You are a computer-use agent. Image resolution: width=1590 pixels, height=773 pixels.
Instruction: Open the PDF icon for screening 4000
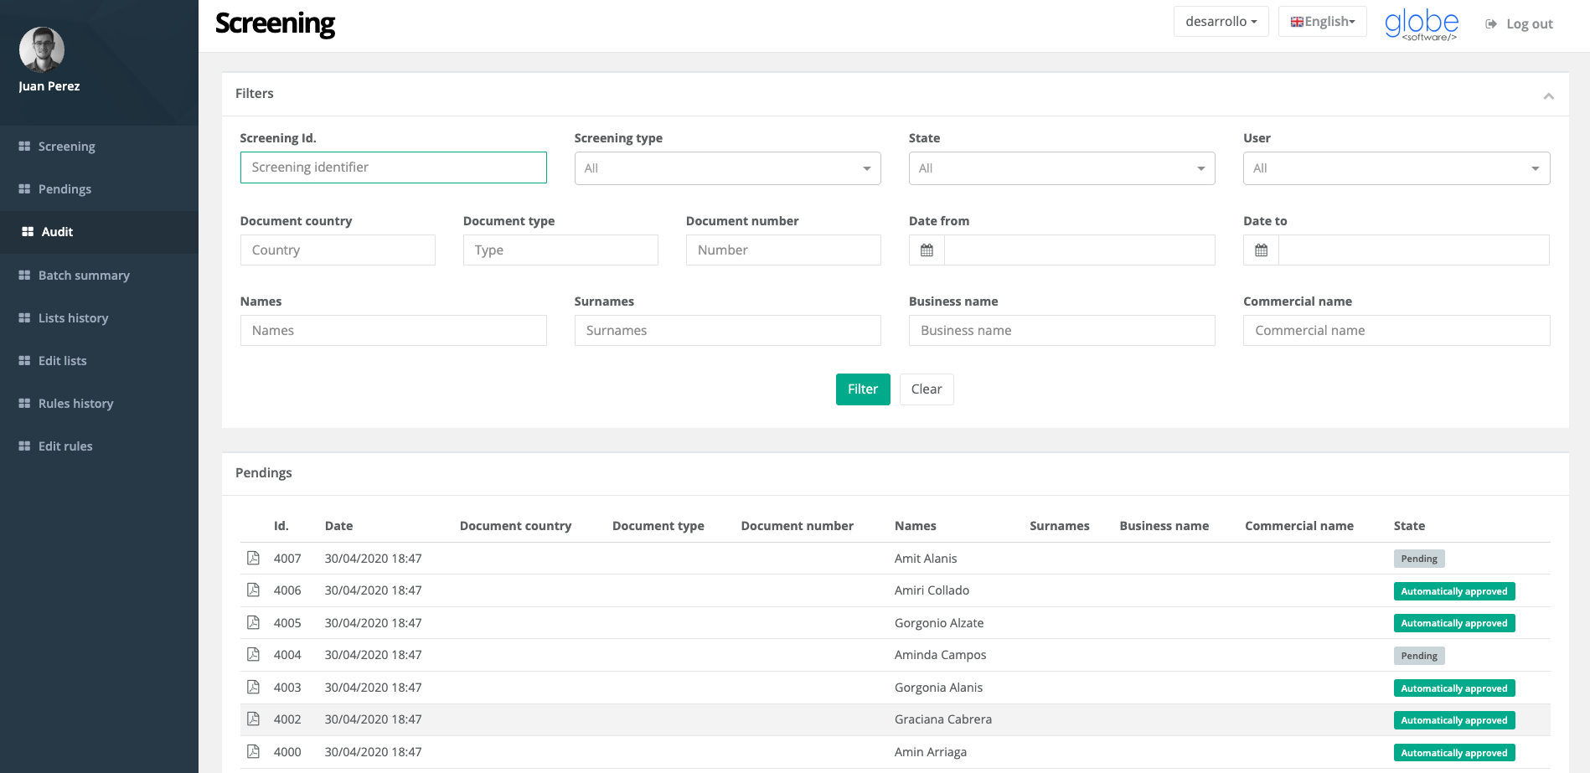pyautogui.click(x=253, y=751)
